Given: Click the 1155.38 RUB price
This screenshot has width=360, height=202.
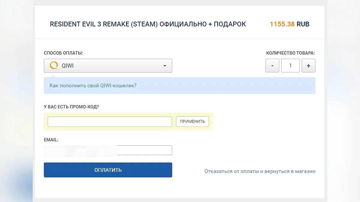Looking at the screenshot, I should [289, 24].
